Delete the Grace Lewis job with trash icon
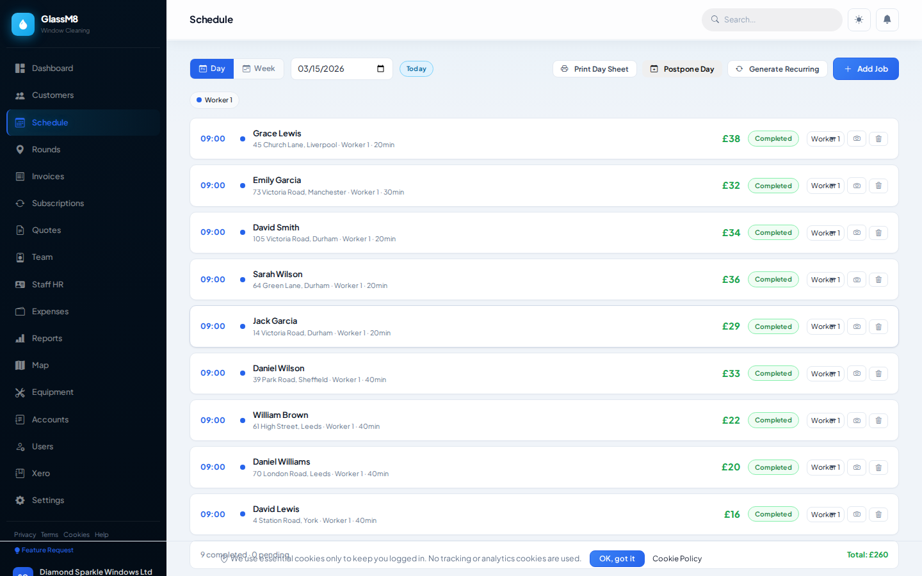This screenshot has height=576, width=922. [878, 139]
